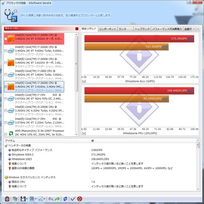Open the dropdown arrow next to the line graph icon

click(x=44, y=199)
